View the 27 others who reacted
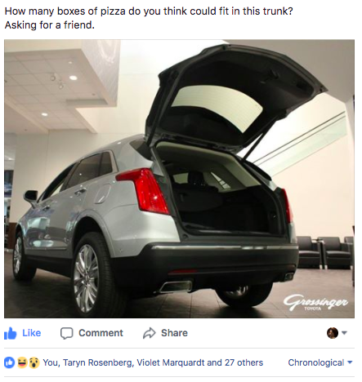 (244, 362)
